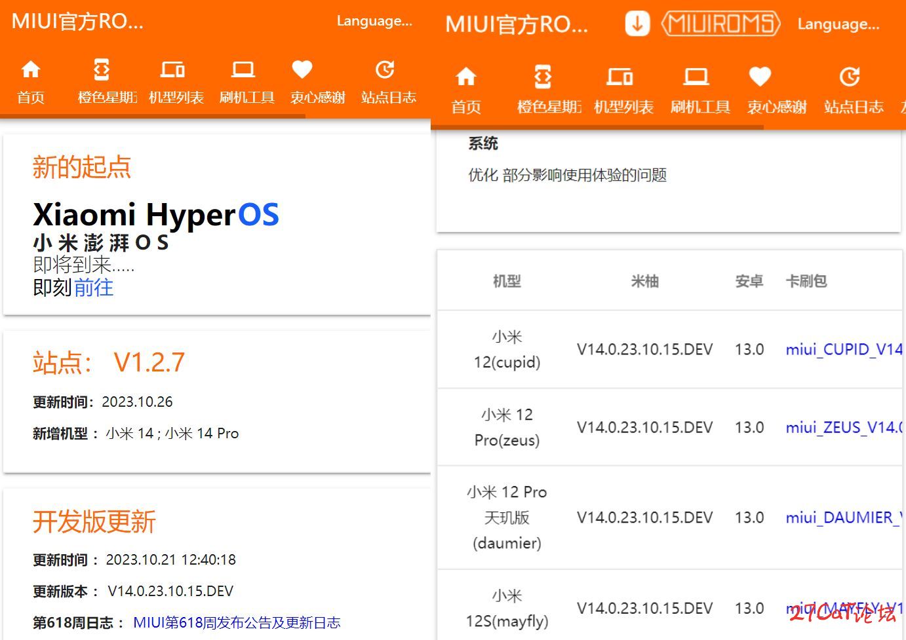Click MIUI官方RO... title in right header
906x640 pixels.
point(517,25)
